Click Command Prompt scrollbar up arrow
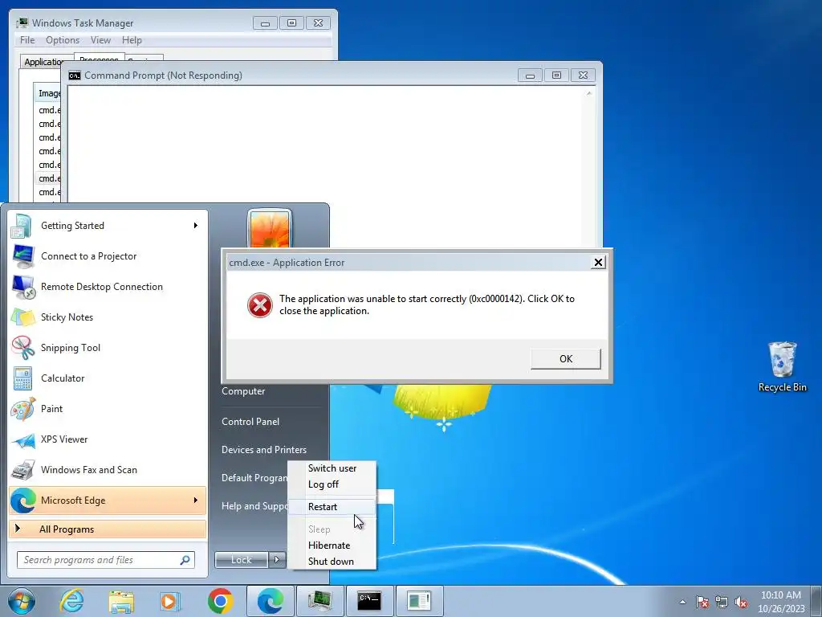Image resolution: width=822 pixels, height=617 pixels. (588, 93)
